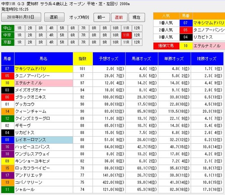Open 中山 1R race

pos(19,28)
